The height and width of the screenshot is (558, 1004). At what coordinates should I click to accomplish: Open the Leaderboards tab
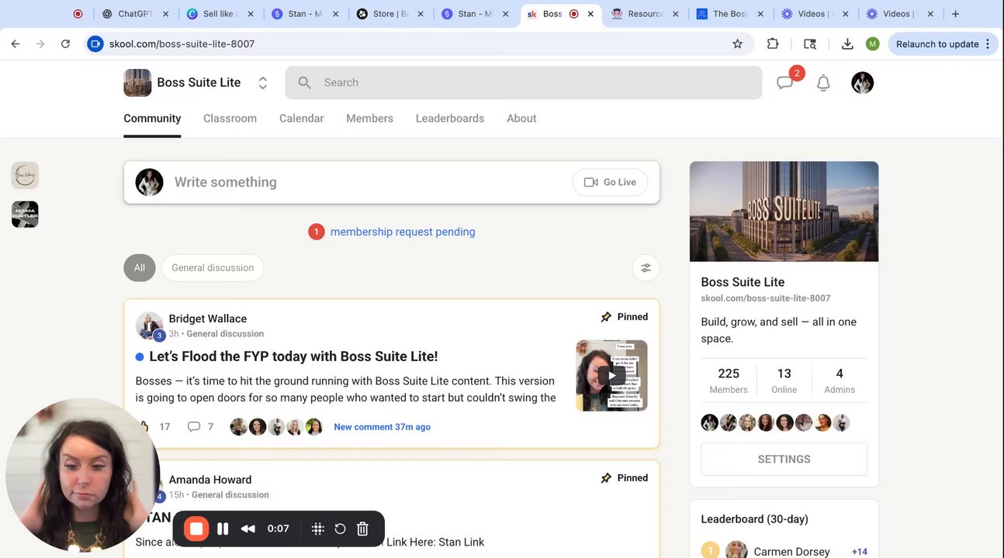[x=450, y=119]
